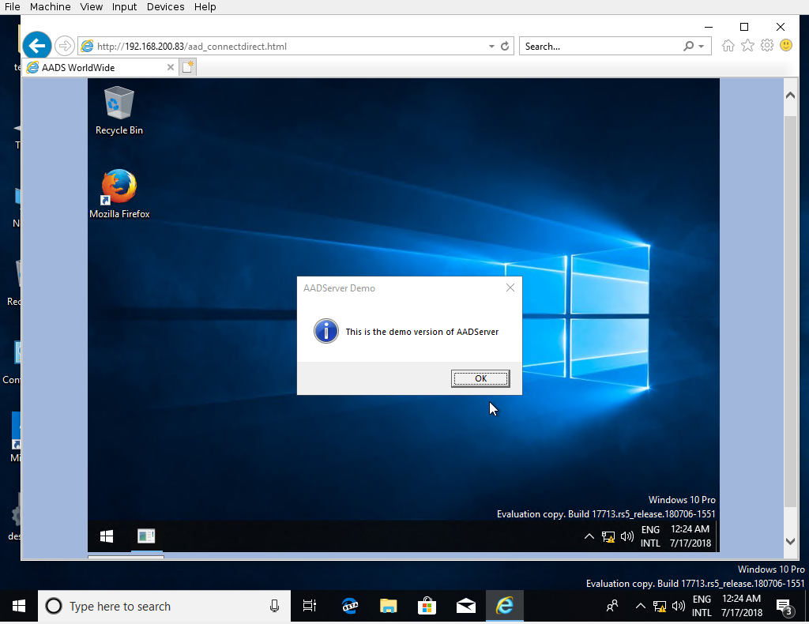Click the Internet Explorer back arrow
The height and width of the screenshot is (624, 809).
pyautogui.click(x=36, y=46)
